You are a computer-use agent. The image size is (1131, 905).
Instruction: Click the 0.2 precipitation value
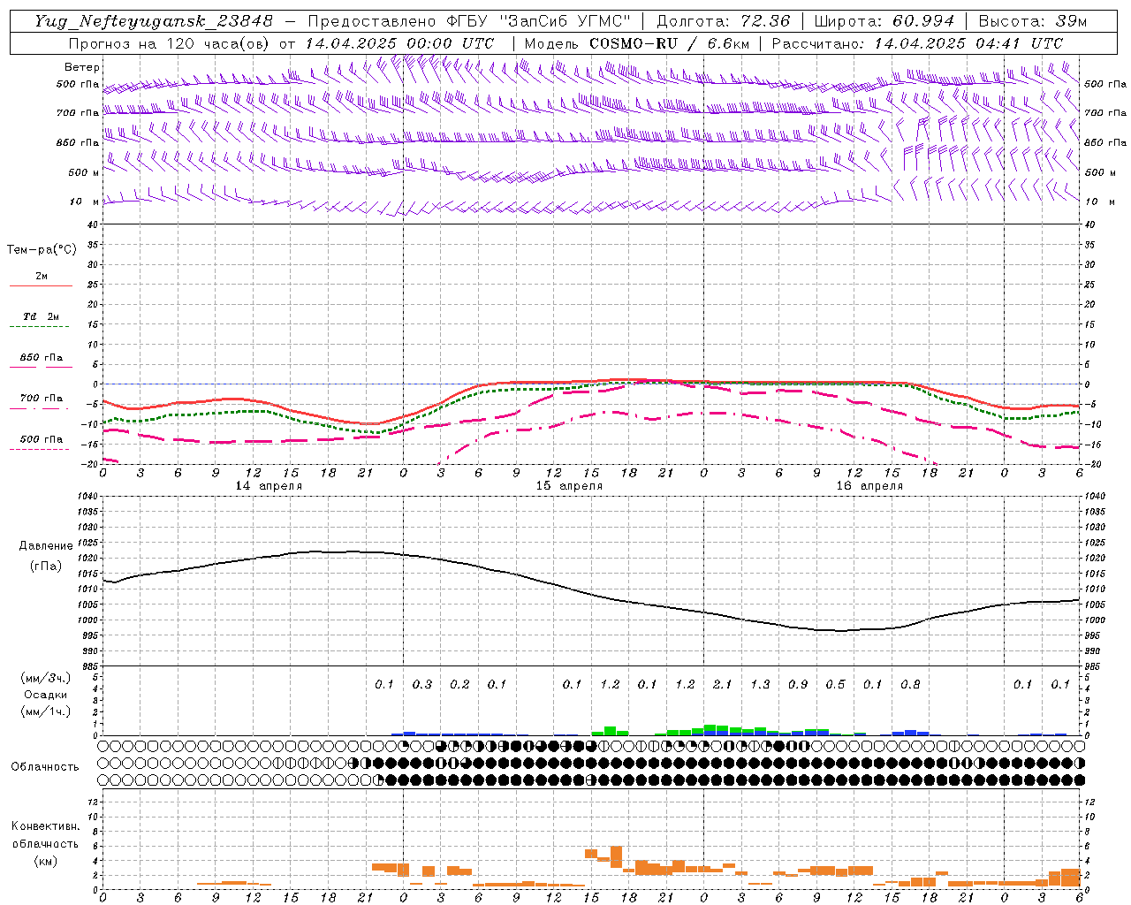point(459,684)
